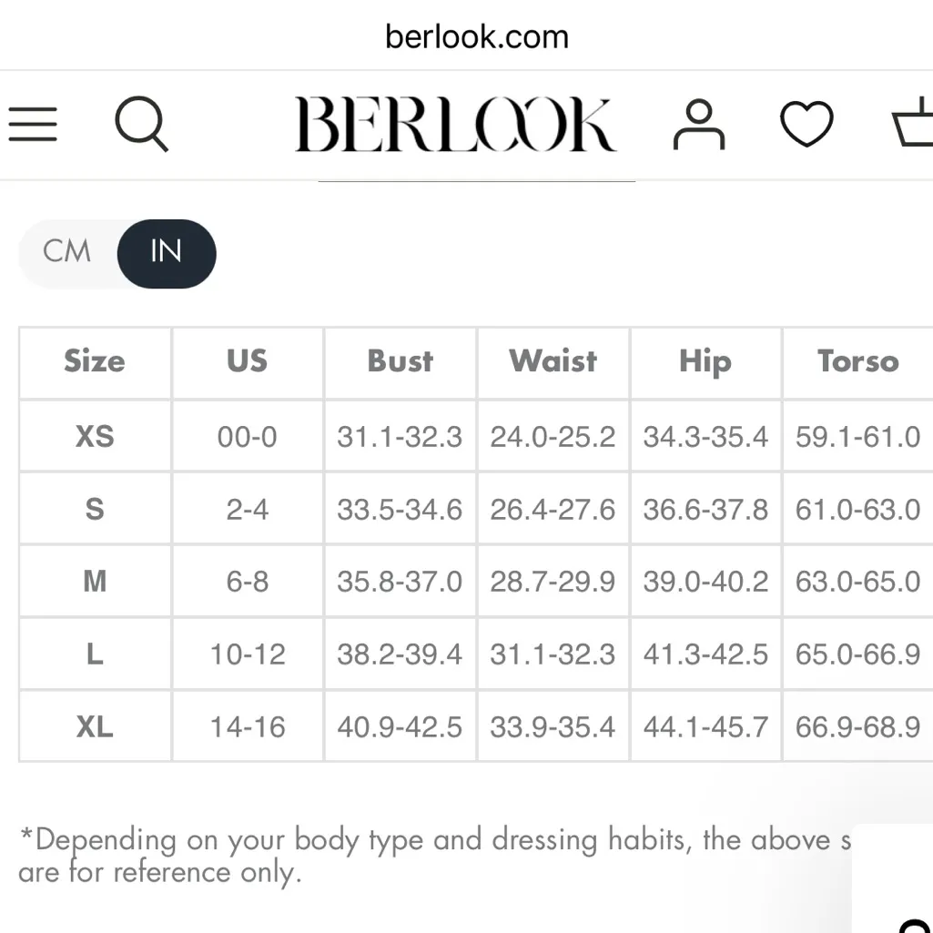Click the search magnifier icon
The width and height of the screenshot is (933, 933).
pyautogui.click(x=142, y=125)
